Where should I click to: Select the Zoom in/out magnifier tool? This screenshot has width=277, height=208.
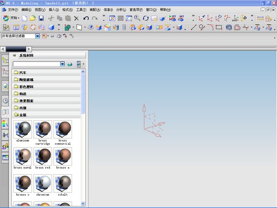(x=137, y=18)
